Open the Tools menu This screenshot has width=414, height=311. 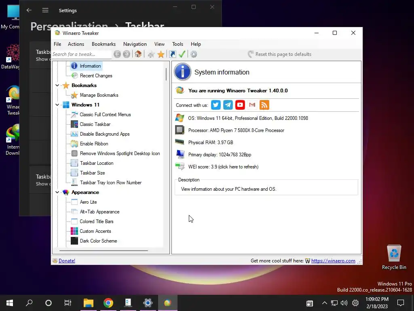pos(177,44)
